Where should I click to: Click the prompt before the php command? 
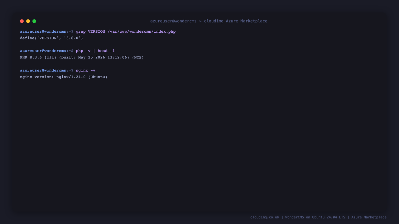tap(47, 51)
